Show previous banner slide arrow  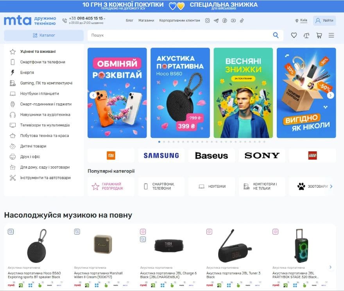93,95
